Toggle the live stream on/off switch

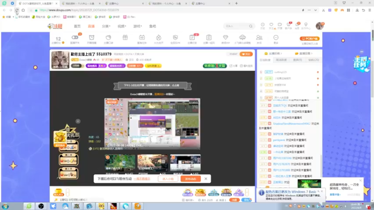[x=75, y=37]
